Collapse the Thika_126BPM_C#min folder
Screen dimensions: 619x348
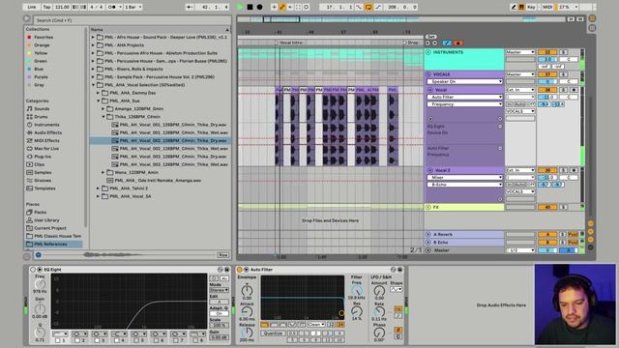pos(103,117)
